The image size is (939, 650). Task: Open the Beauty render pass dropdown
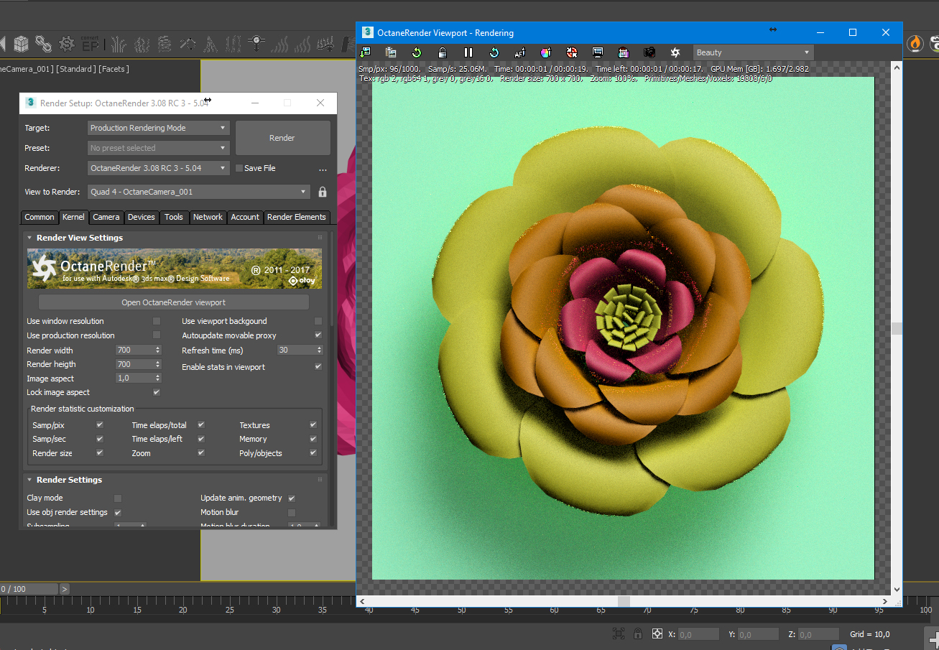[753, 52]
